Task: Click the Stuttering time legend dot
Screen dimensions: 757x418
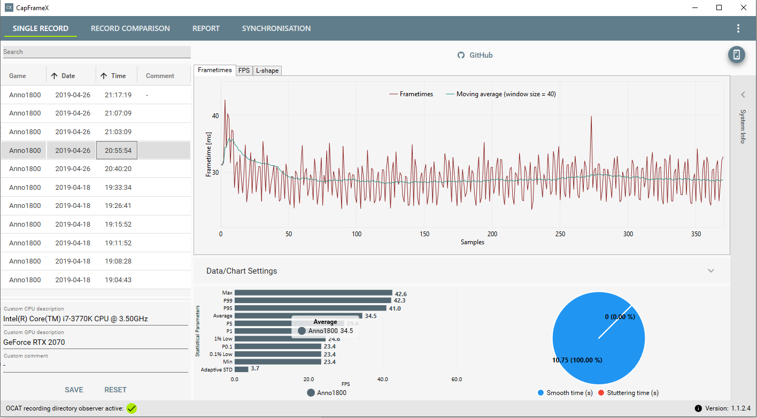Action: (x=601, y=393)
